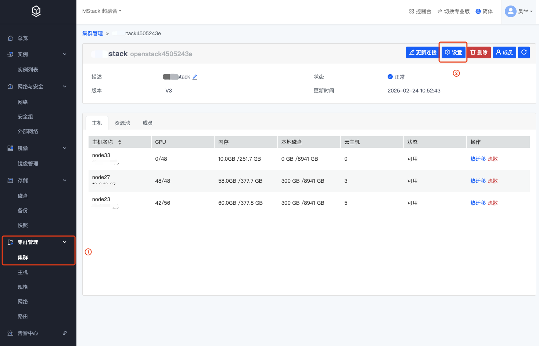Collapse the 镜像 menu chevron
539x346 pixels.
(x=65, y=148)
